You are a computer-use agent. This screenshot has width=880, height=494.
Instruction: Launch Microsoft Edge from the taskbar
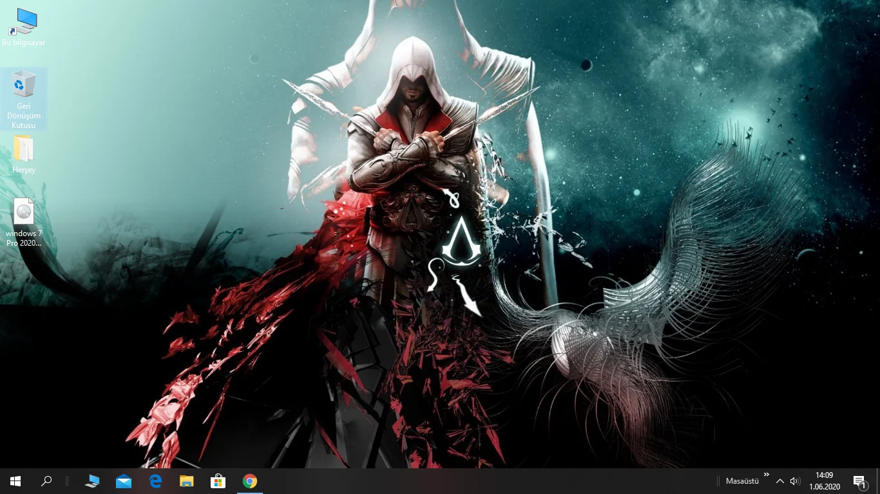coord(155,481)
